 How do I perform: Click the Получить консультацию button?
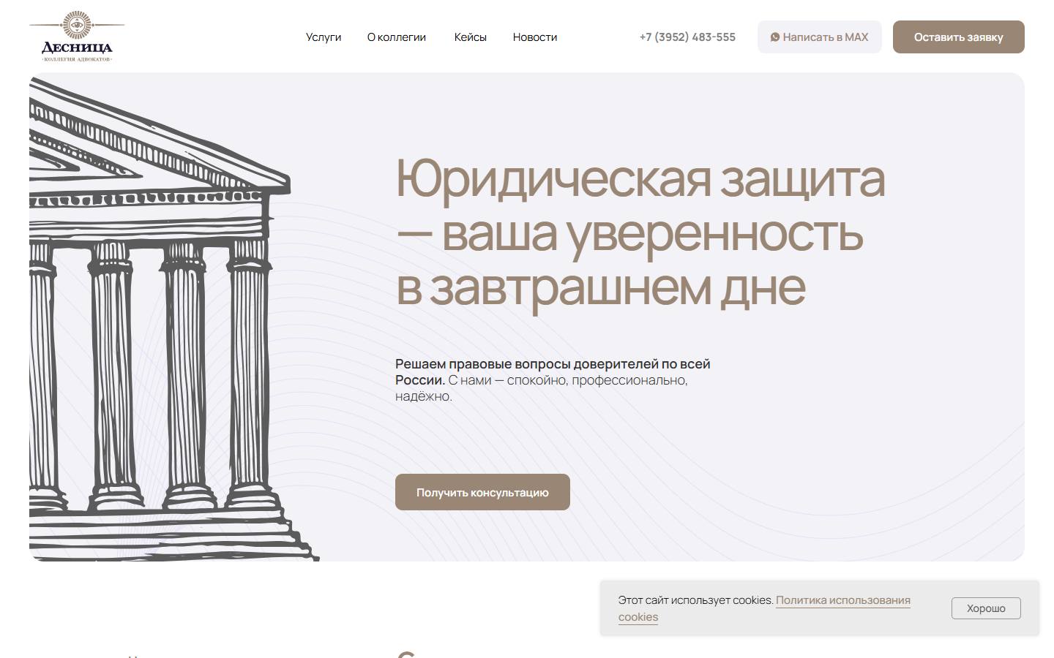coord(482,492)
